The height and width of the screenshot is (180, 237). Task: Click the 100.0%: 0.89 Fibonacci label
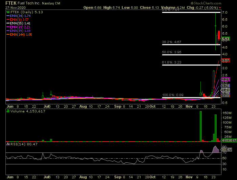coord(173,95)
